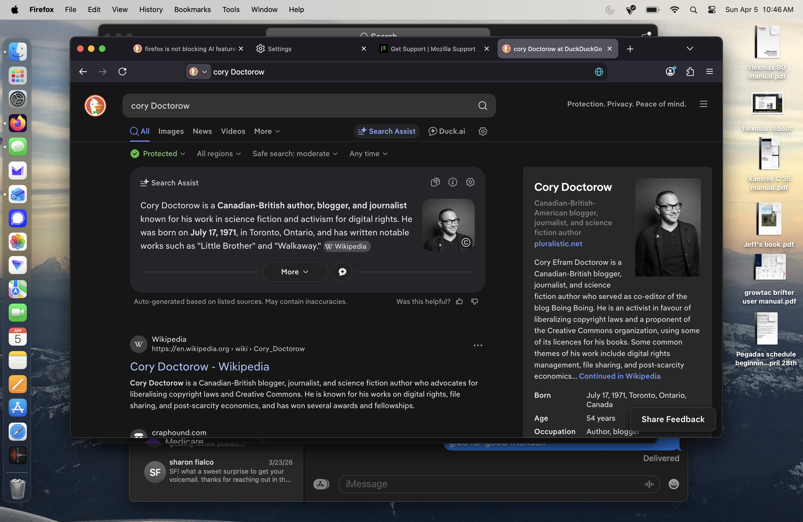Click the DuckDuckGo search input field
This screenshot has width=803, height=522.
coord(297,106)
